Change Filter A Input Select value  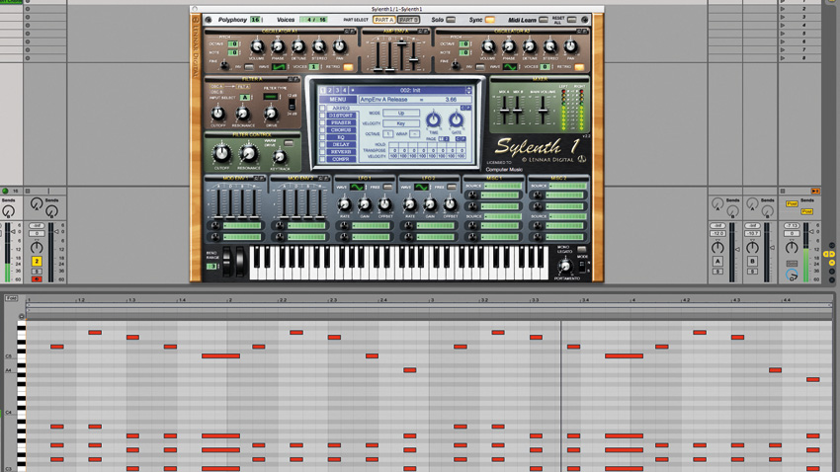tap(244, 98)
